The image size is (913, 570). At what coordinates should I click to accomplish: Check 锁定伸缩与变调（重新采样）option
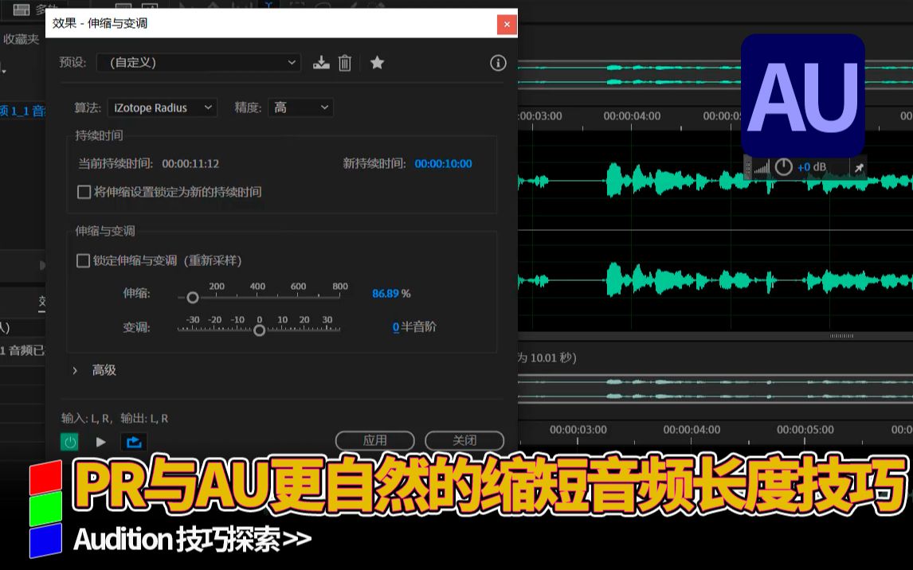point(84,261)
